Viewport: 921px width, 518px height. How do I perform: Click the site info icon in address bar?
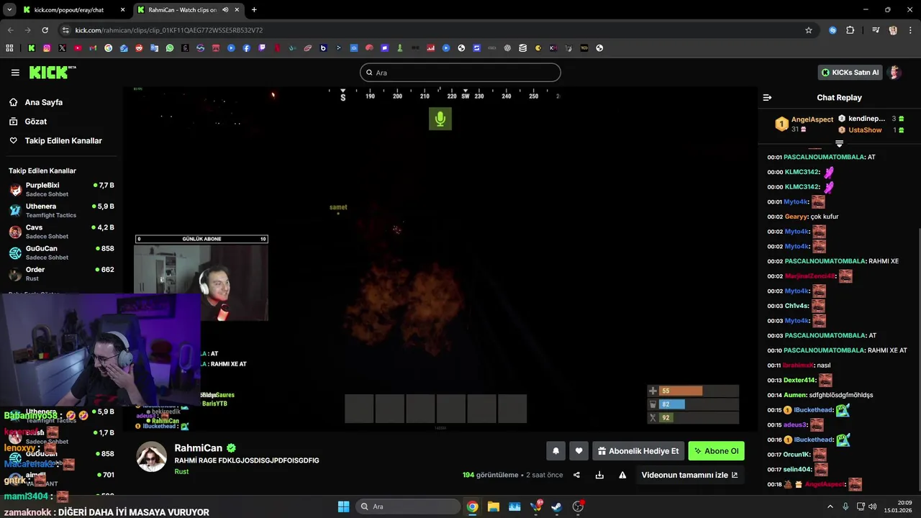tap(65, 30)
